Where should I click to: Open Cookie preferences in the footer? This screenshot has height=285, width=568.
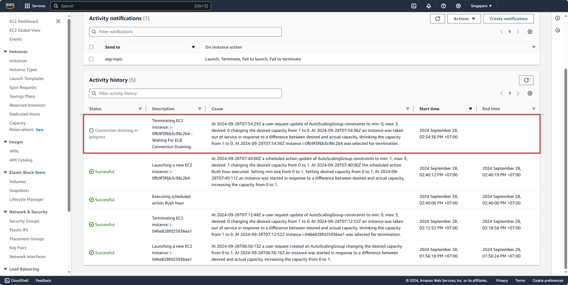[x=548, y=280]
